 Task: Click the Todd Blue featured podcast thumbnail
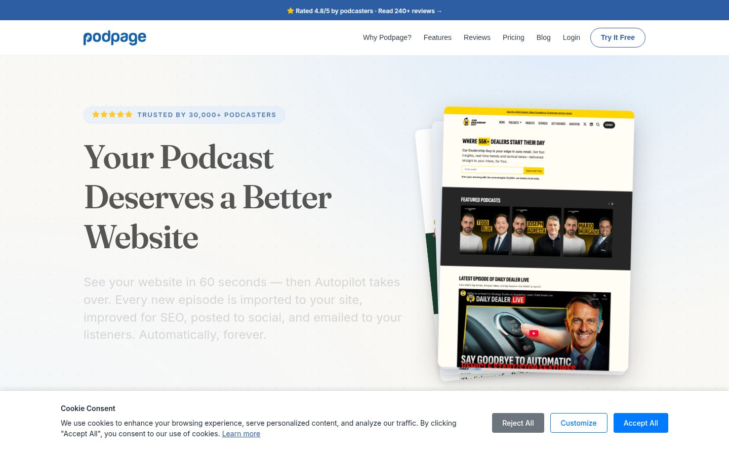tap(484, 231)
